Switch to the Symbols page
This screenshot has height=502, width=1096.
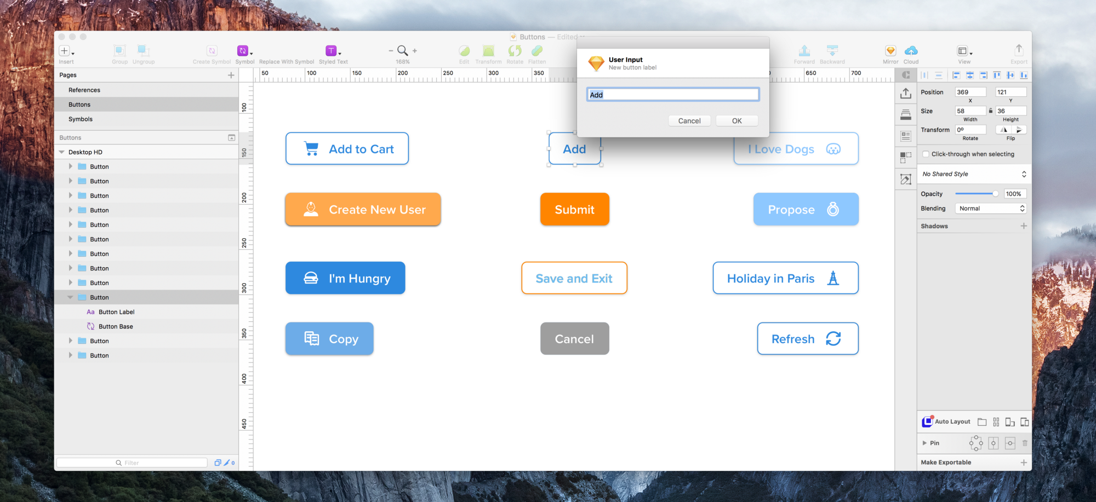[x=80, y=119]
